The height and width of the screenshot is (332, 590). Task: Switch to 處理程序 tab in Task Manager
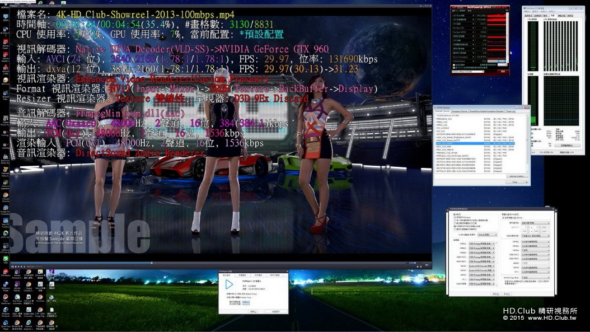538,16
